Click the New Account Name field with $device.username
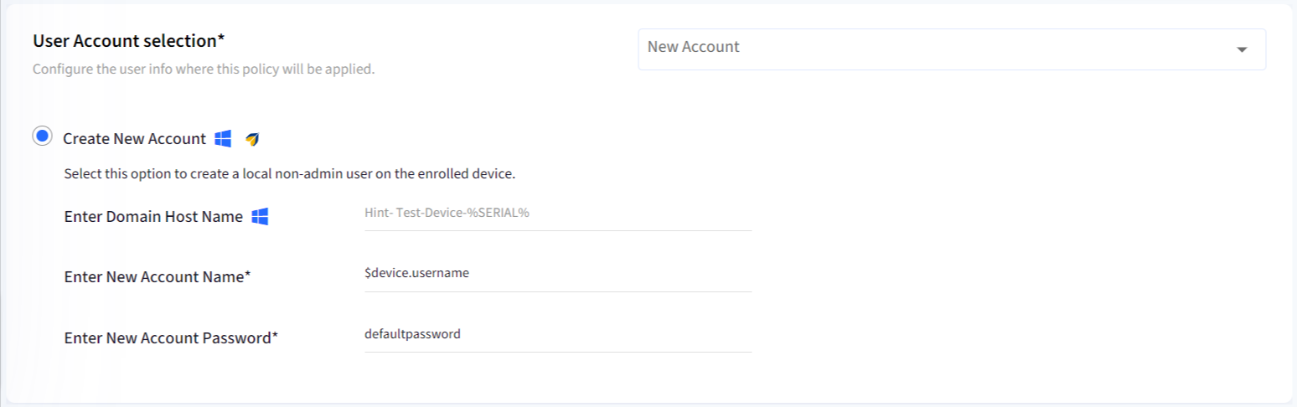 [x=558, y=274]
